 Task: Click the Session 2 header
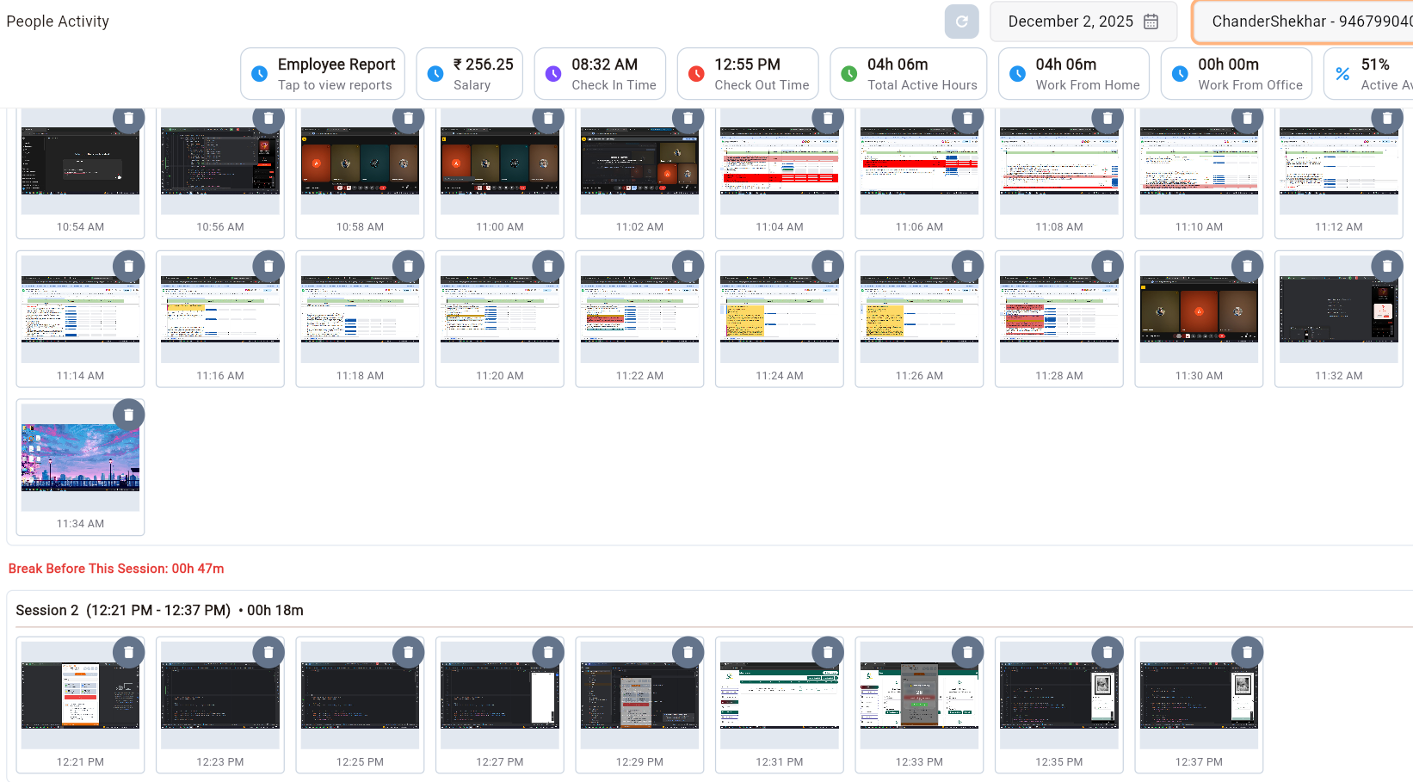(159, 610)
